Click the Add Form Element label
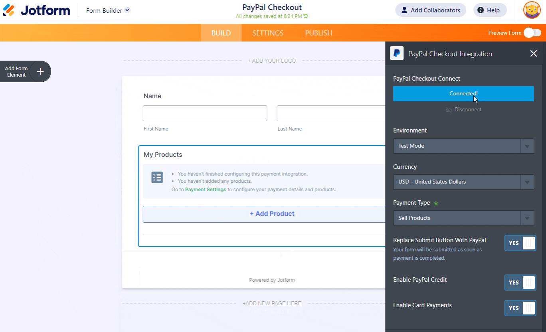The image size is (546, 332). 16,72
